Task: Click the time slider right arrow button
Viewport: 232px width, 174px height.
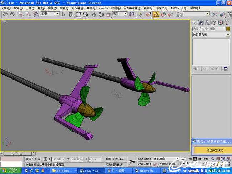Action: (x=34, y=153)
